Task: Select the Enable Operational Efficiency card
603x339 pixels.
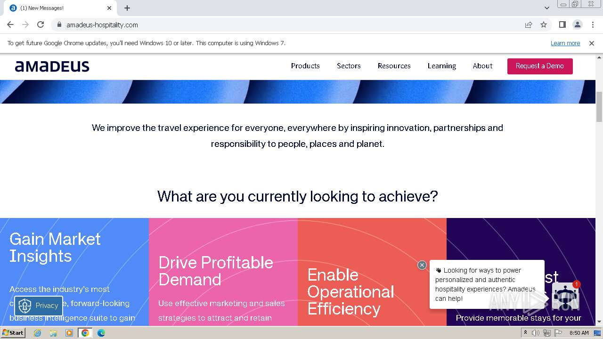Action: [x=372, y=272]
